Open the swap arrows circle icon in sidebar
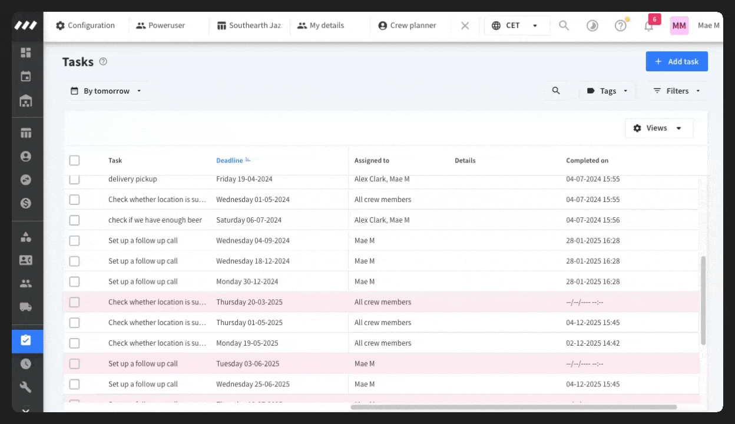The image size is (735, 424). (26, 180)
